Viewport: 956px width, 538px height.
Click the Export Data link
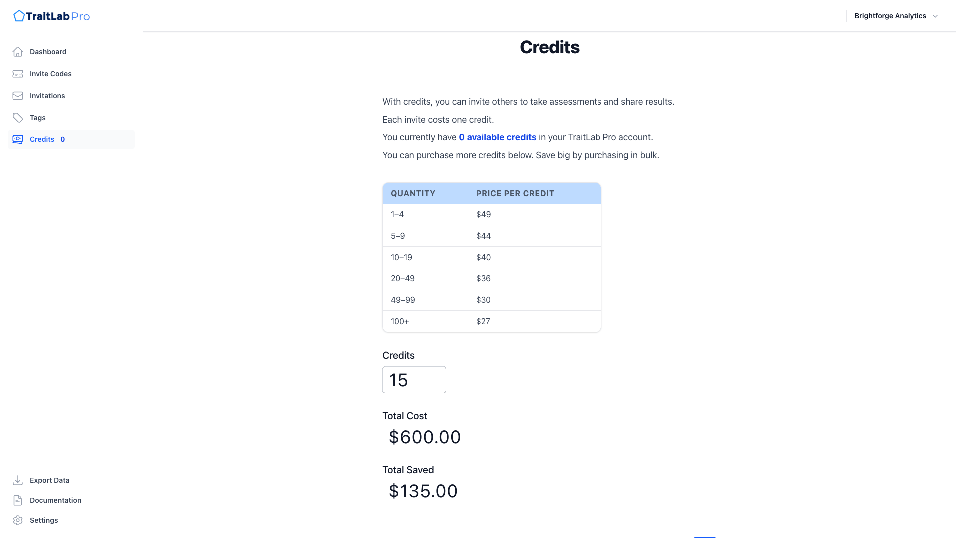pyautogui.click(x=49, y=480)
